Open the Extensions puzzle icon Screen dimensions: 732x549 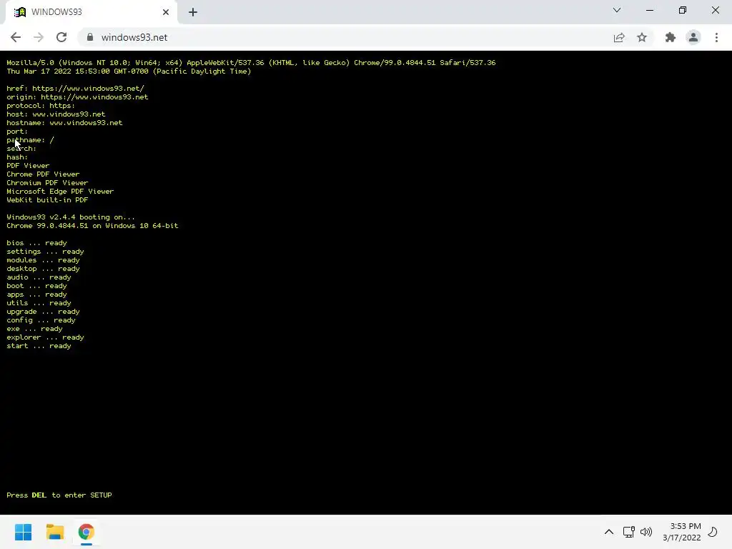(671, 37)
